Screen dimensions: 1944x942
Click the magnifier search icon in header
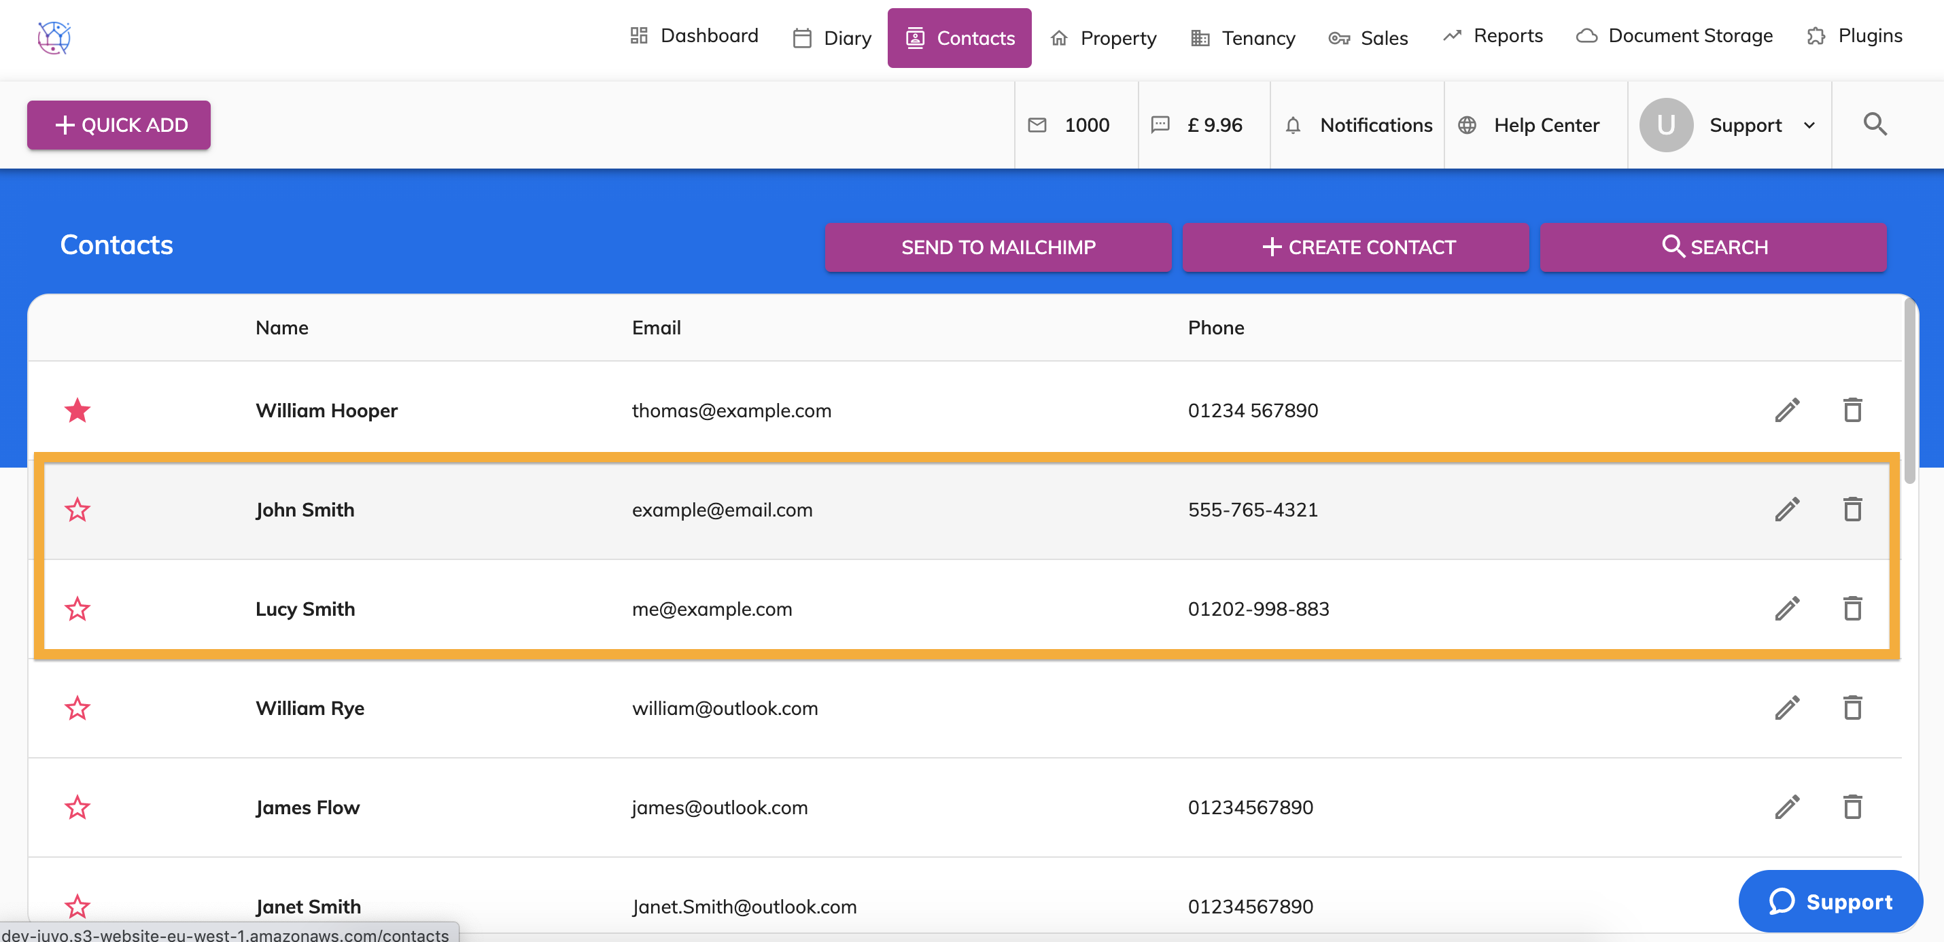[1875, 124]
